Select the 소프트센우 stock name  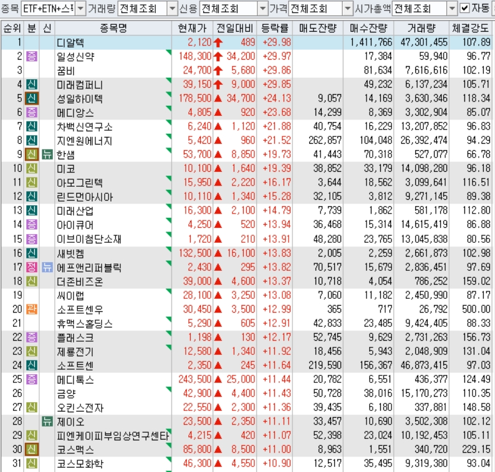pyautogui.click(x=80, y=309)
